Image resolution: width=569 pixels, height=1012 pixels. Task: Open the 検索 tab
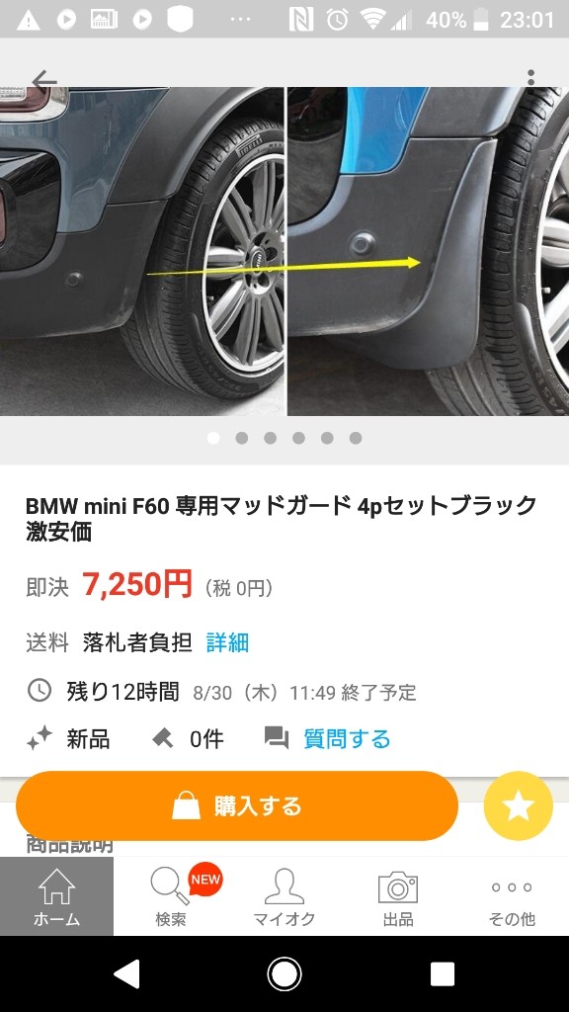pos(170,896)
